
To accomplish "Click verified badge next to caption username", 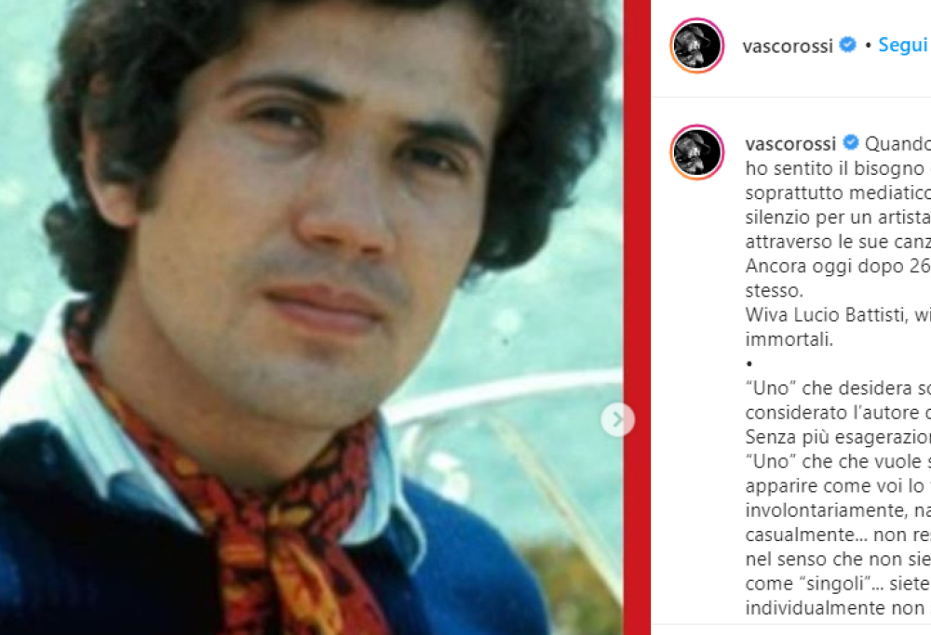I will click(x=850, y=142).
